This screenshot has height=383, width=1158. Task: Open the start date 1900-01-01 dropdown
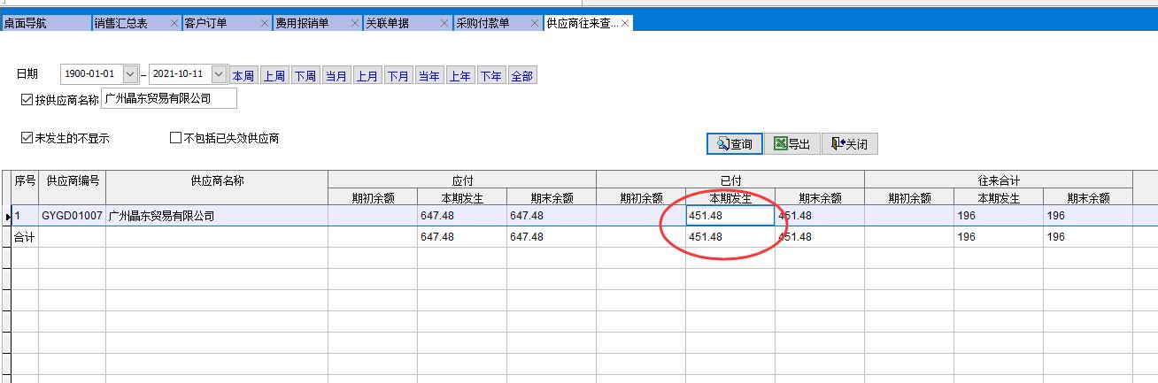point(131,75)
